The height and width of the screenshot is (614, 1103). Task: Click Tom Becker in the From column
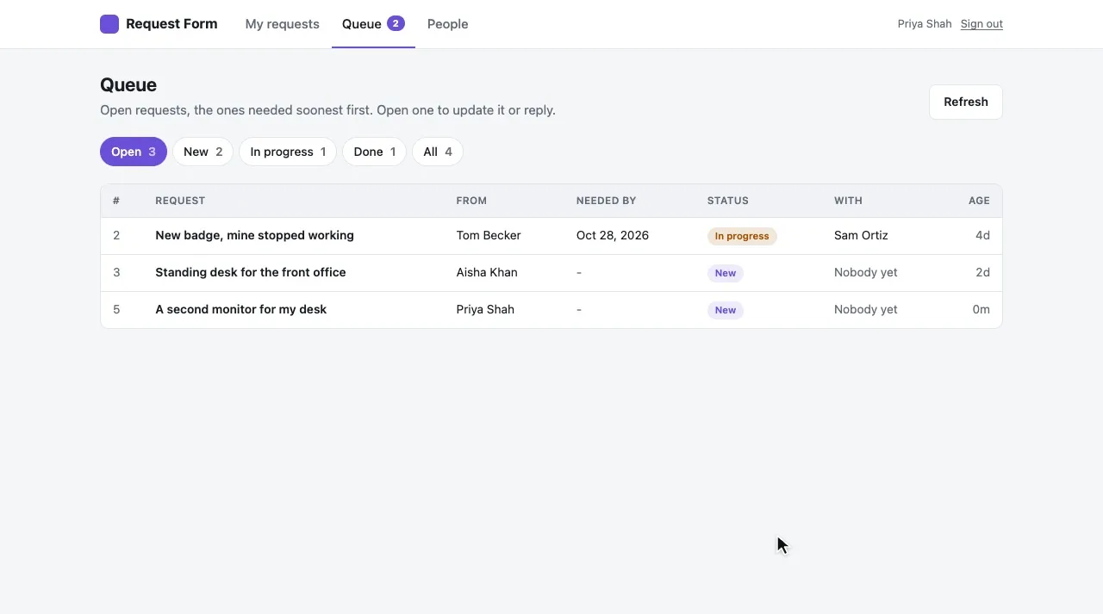pyautogui.click(x=489, y=235)
